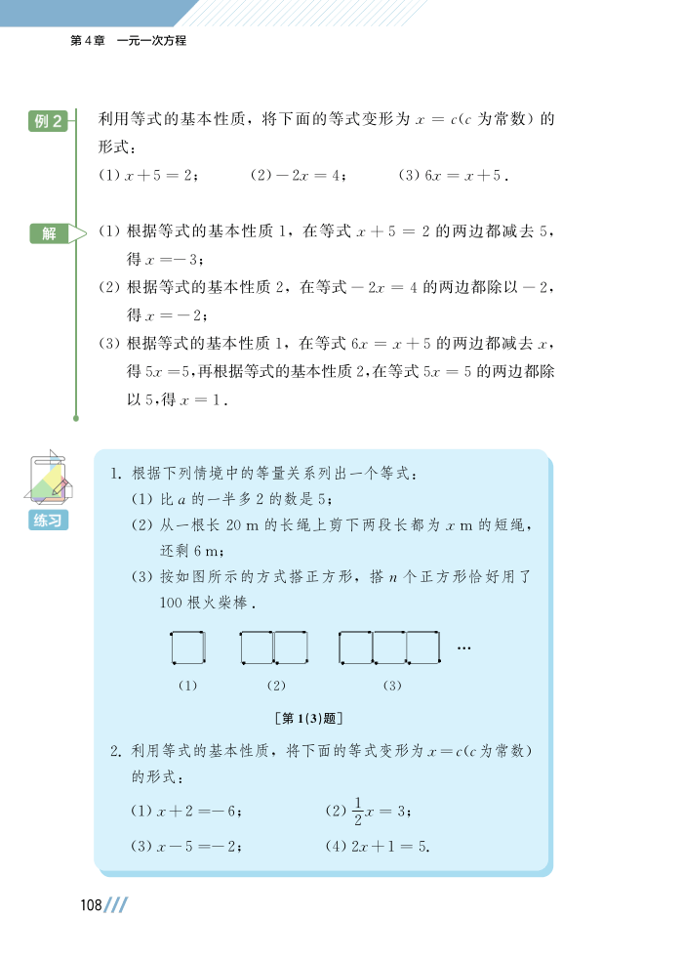
Task: Click the blue slash marks beside page number
Action: point(116,905)
